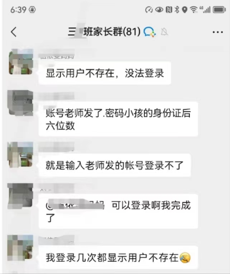Open avatar of first message sender
The width and height of the screenshot is (230, 274).
pyautogui.click(x=21, y=62)
